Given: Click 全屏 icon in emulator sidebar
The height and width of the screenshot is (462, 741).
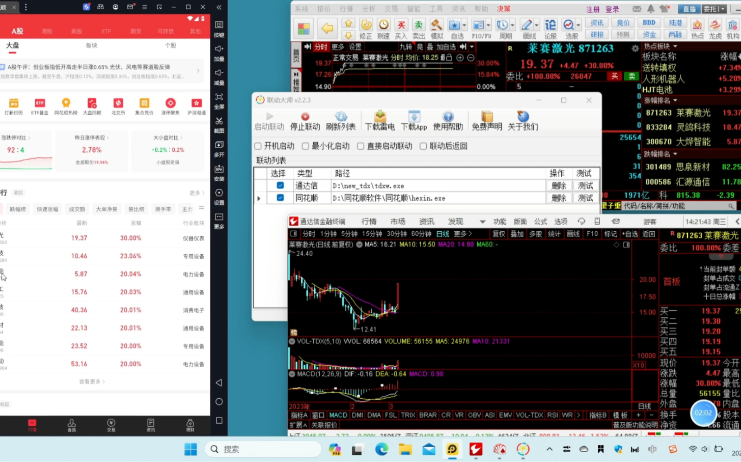Looking at the screenshot, I should pos(219,97).
